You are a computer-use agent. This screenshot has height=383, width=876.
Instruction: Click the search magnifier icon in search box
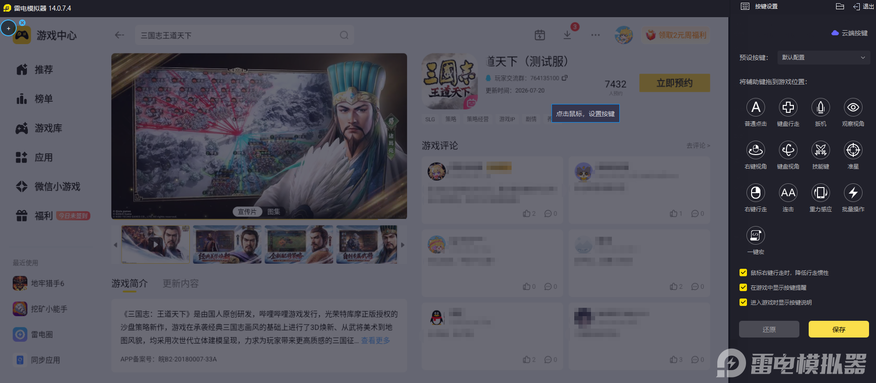[x=344, y=35]
